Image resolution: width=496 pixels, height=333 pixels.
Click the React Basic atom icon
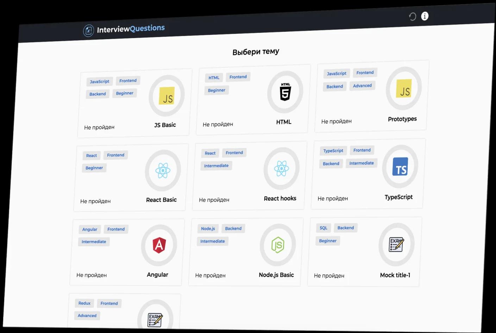163,171
